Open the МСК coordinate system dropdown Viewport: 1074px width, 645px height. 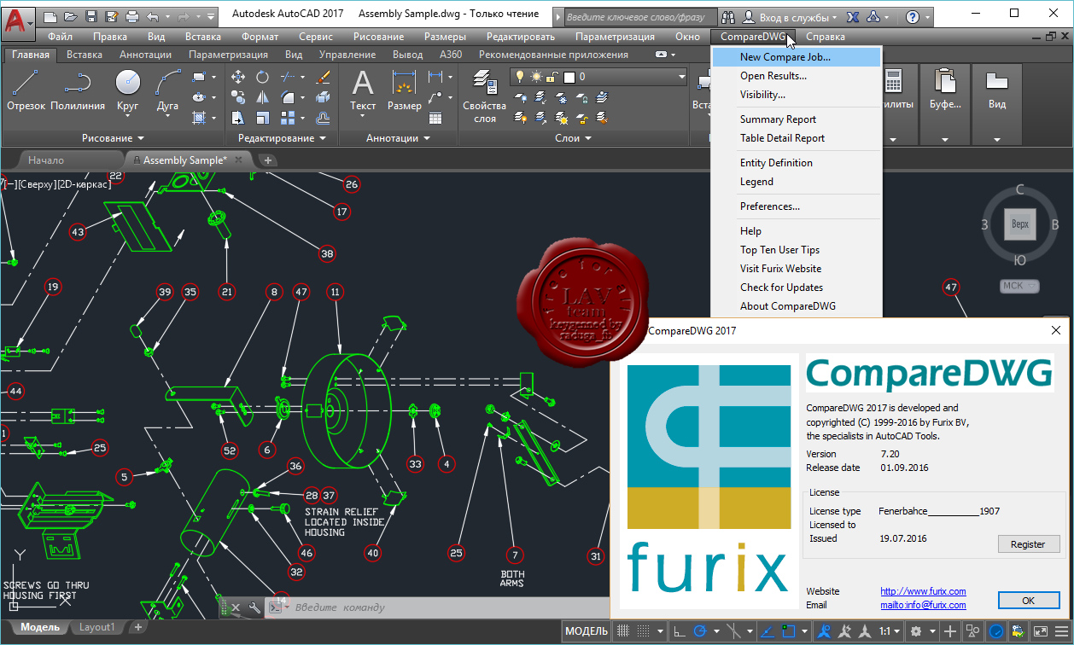(1019, 286)
